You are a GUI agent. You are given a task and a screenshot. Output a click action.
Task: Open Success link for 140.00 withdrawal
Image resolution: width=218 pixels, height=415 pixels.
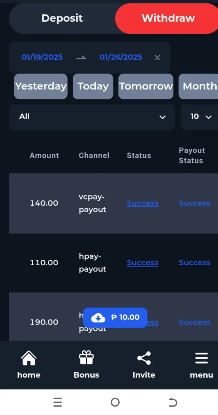pyautogui.click(x=143, y=203)
